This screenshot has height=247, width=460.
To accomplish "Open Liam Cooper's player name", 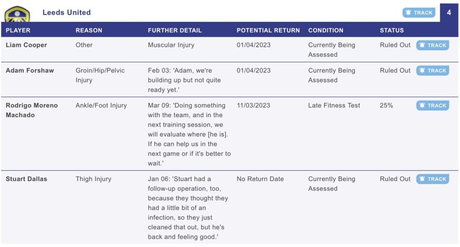I will click(27, 45).
